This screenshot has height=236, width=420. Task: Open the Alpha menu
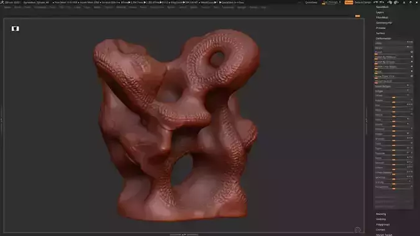(7, 7)
